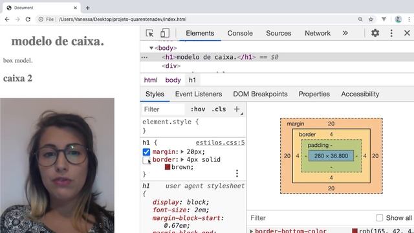The height and width of the screenshot is (233, 414).
Task: Activate the inspect element picker icon
Action: pos(149,33)
